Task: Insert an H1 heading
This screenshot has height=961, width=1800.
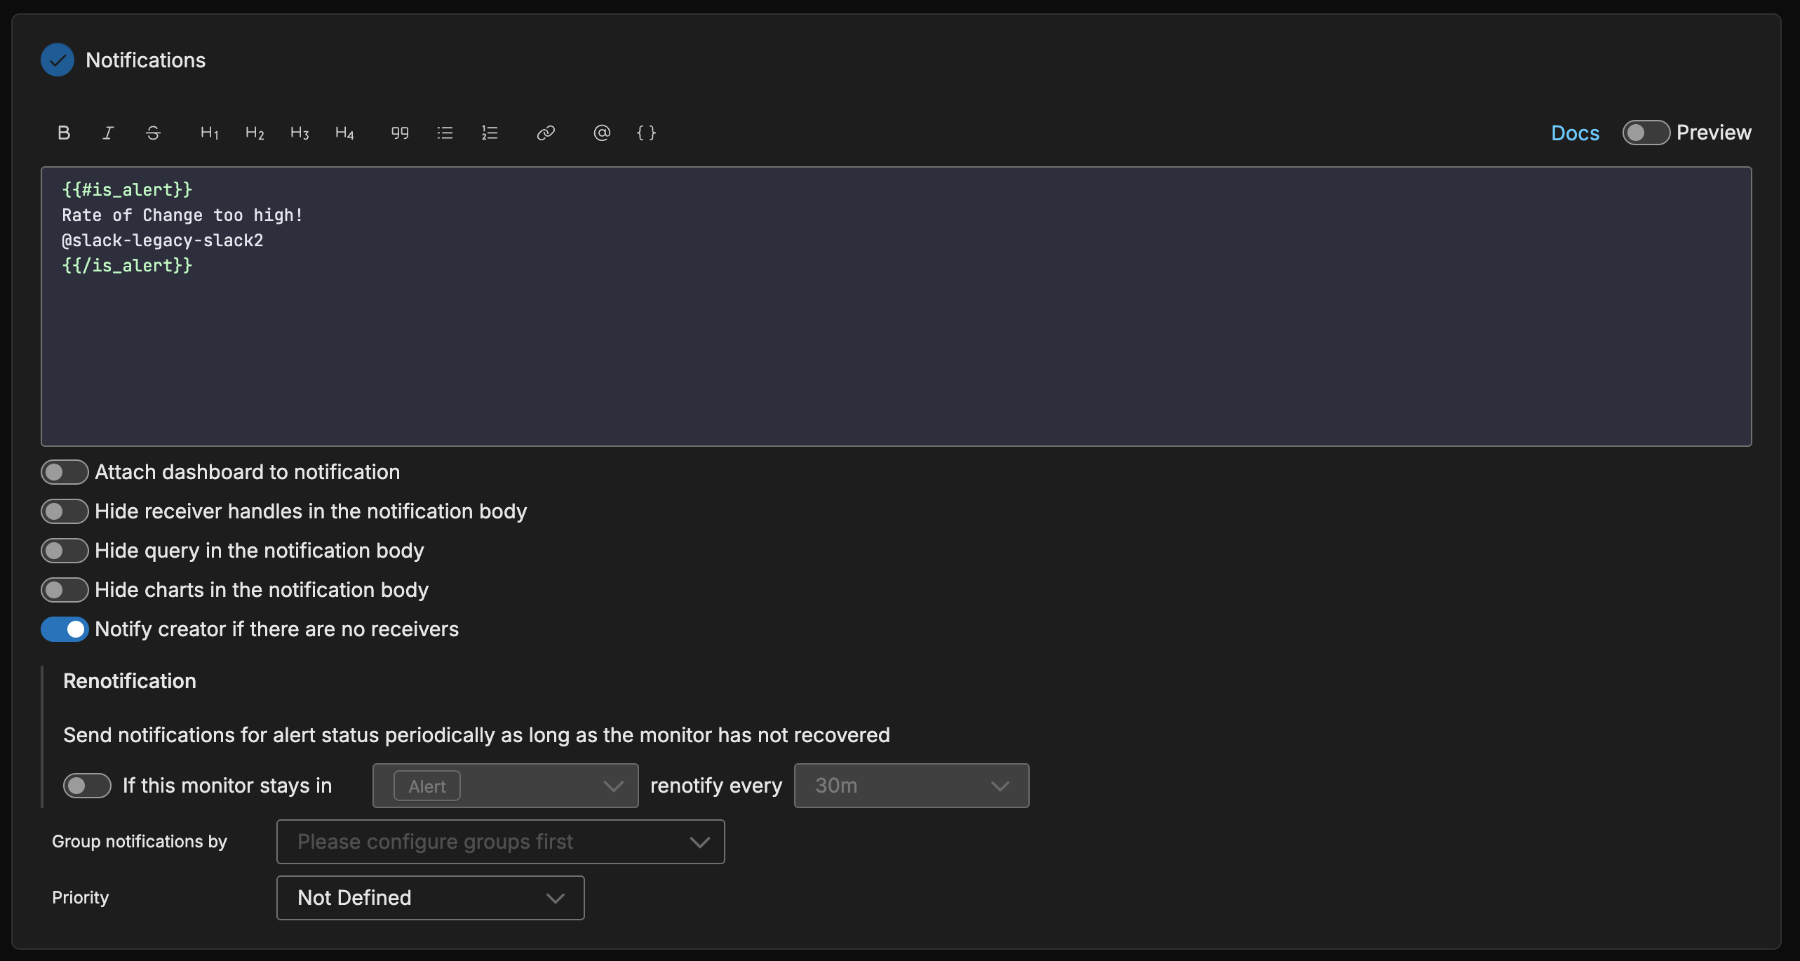Action: [209, 133]
